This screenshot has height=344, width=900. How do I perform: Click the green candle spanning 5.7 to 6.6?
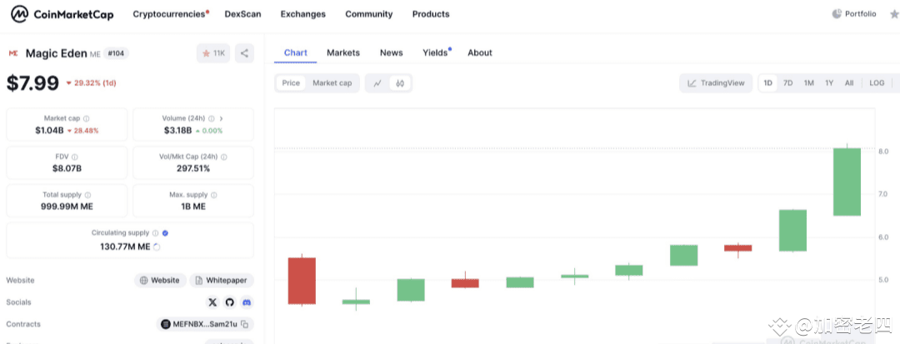[792, 231]
